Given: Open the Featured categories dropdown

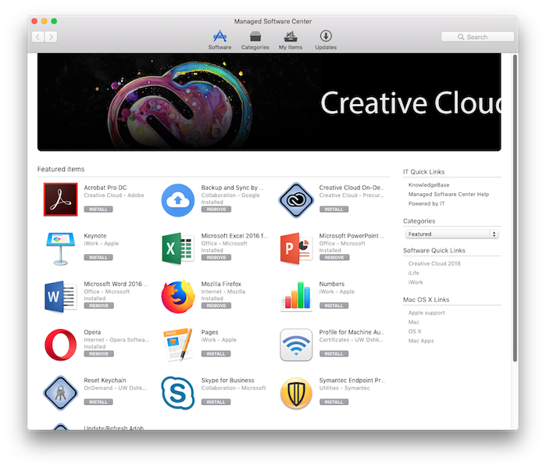Looking at the screenshot, I should [452, 234].
